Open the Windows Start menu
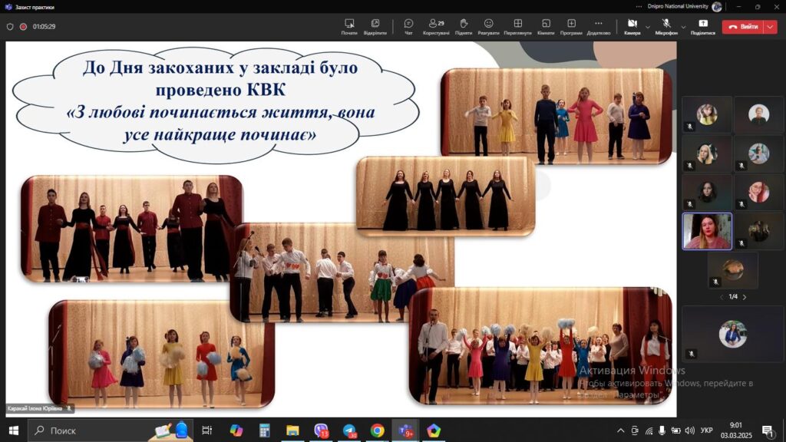 14,430
